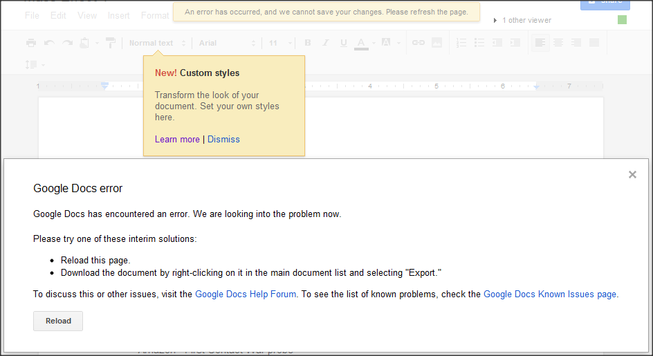Image resolution: width=653 pixels, height=356 pixels.
Task: Click the Insert image icon
Action: (437, 42)
